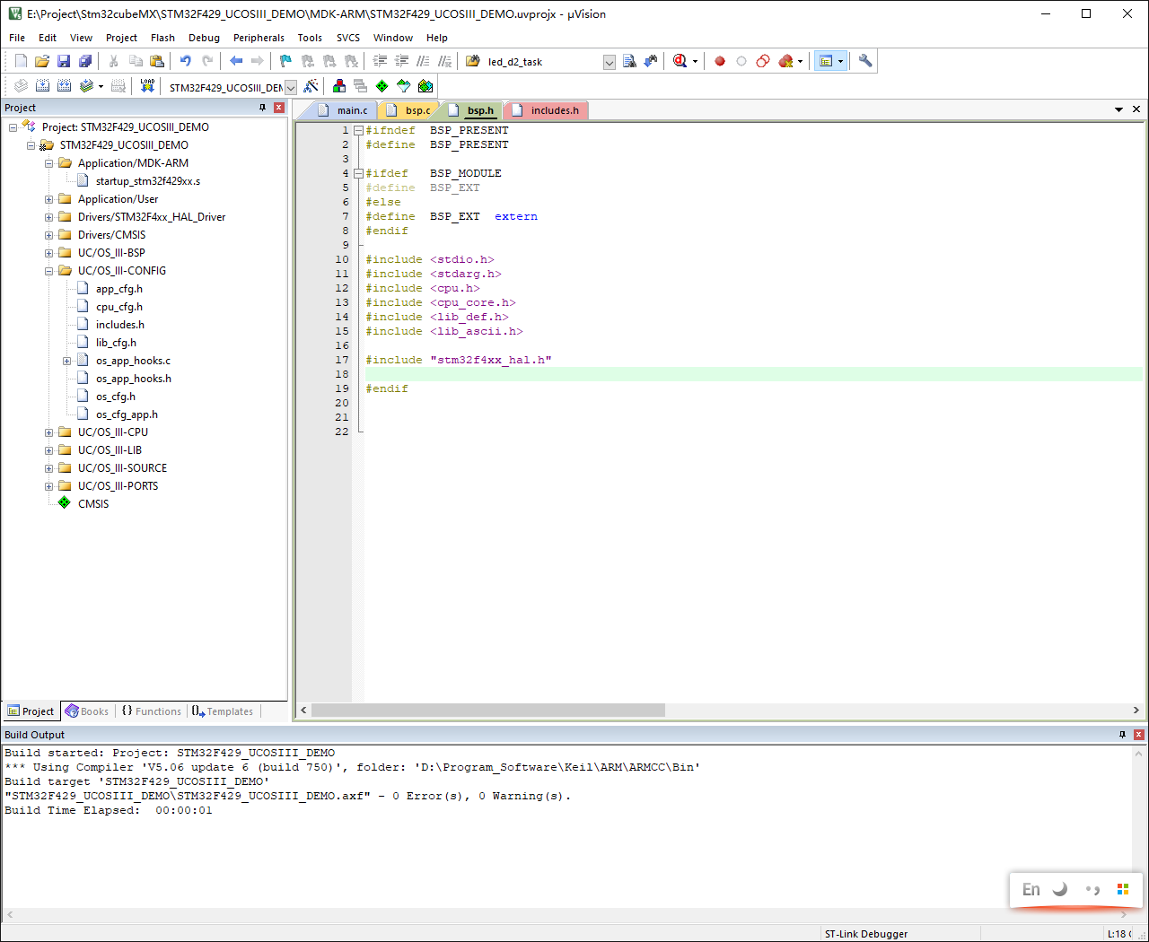
Task: Build the target with the Build icon
Action: tap(42, 86)
